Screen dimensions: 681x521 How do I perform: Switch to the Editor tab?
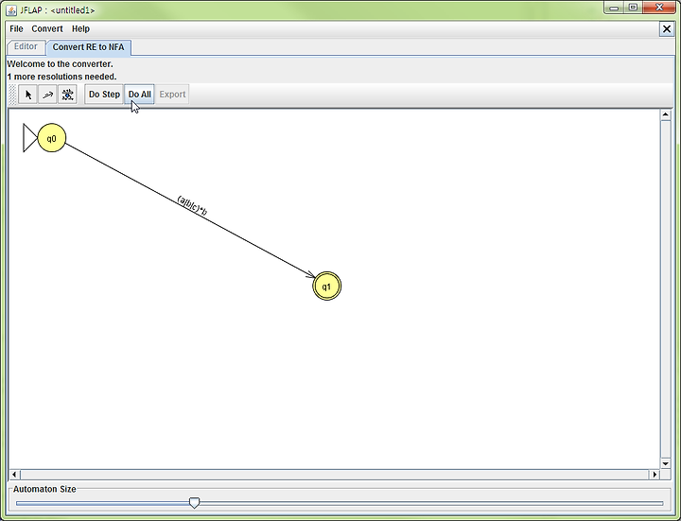click(x=26, y=46)
